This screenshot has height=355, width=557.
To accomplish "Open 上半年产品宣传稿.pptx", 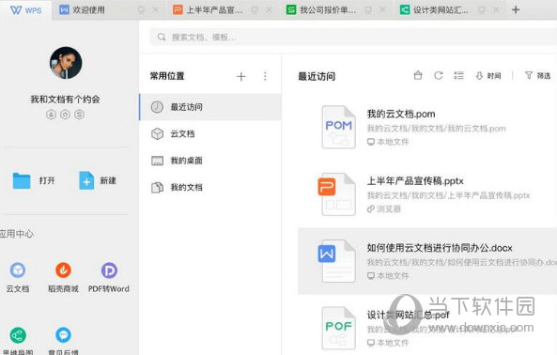I will point(415,181).
